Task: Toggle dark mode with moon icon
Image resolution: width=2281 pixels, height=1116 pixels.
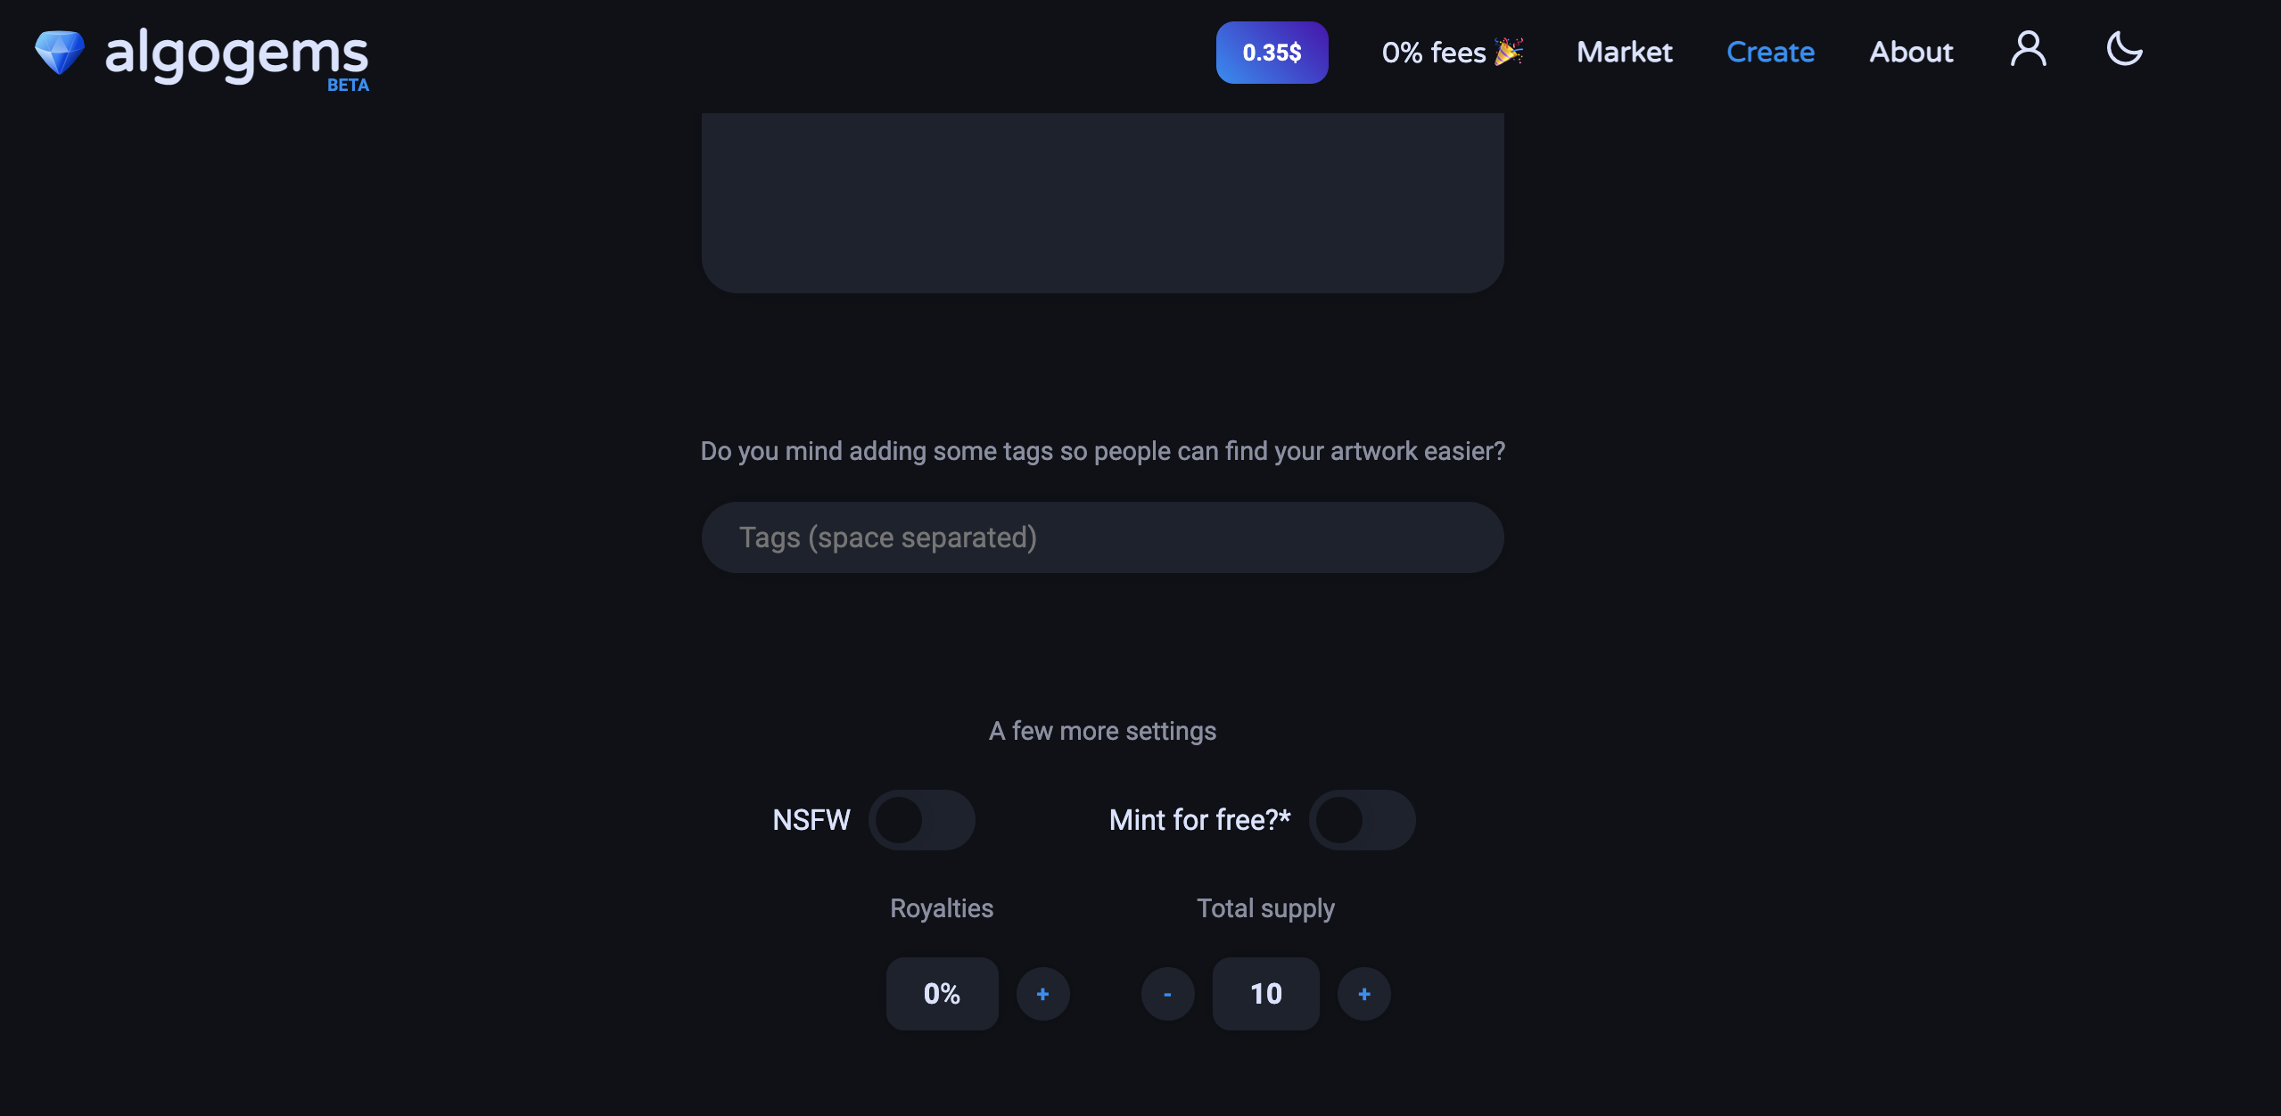Action: click(x=2124, y=49)
